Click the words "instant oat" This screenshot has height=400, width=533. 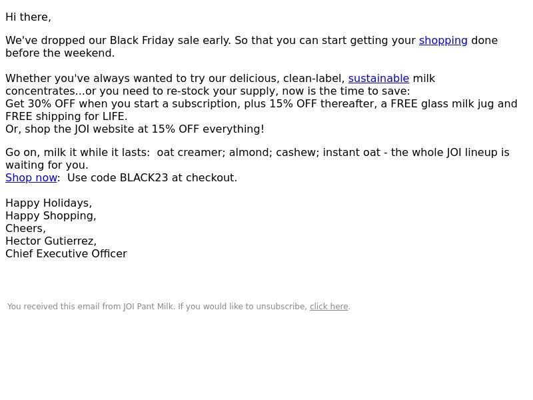352,153
